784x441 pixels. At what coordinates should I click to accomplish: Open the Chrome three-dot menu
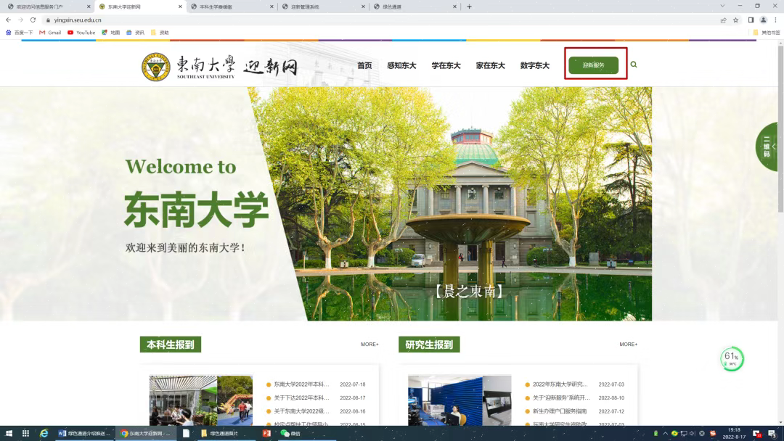[775, 20]
